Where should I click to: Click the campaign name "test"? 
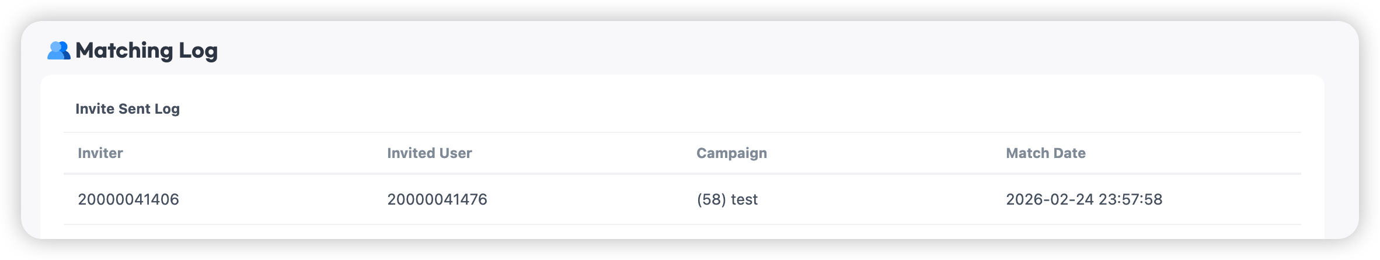click(744, 199)
